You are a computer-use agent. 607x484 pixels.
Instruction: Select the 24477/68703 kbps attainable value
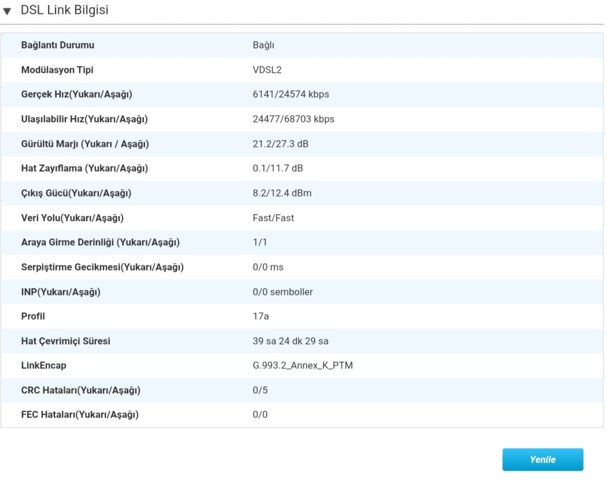point(293,119)
